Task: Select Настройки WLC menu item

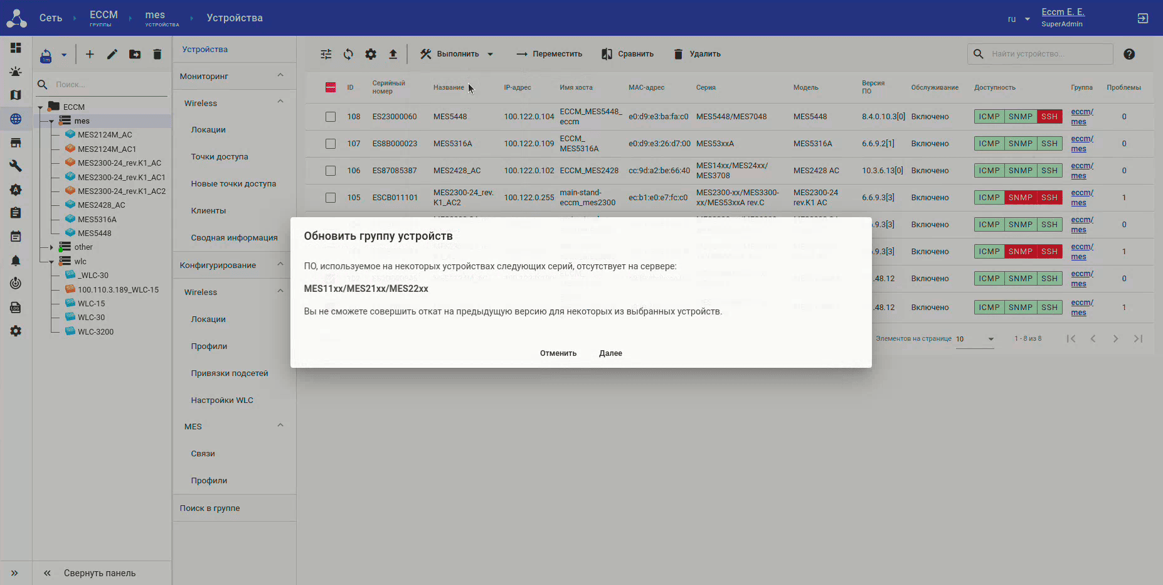Action: 222,400
